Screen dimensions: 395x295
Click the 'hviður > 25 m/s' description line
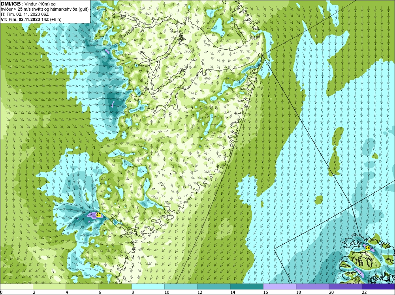tap(45, 9)
